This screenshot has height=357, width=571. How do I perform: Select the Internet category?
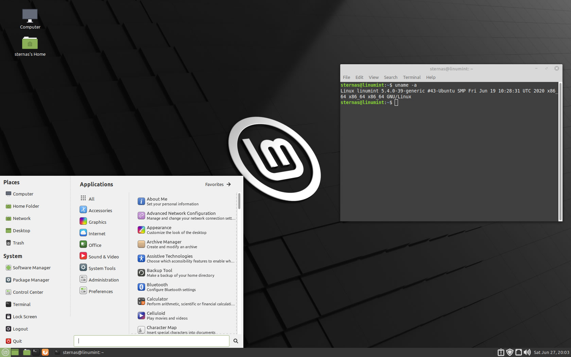[x=92, y=233]
